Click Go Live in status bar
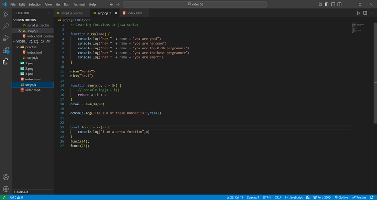377x200 pixels. 341,197
